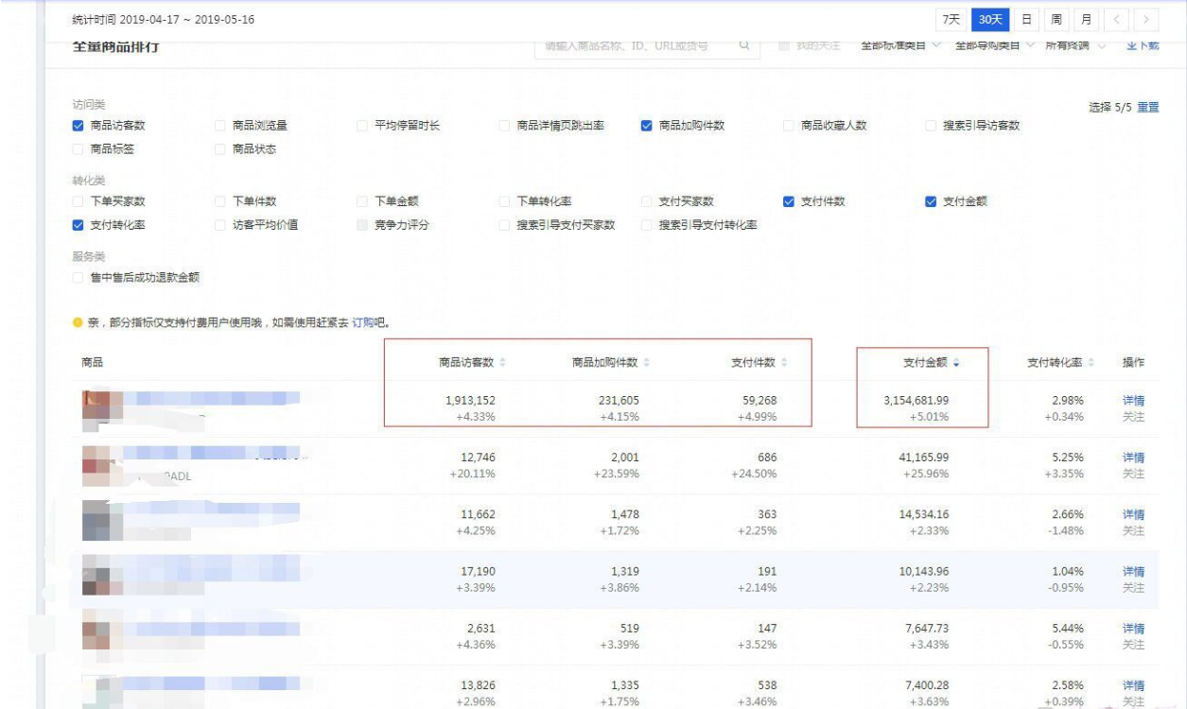Click the 重置 reset link
The width and height of the screenshot is (1187, 709).
point(1147,108)
